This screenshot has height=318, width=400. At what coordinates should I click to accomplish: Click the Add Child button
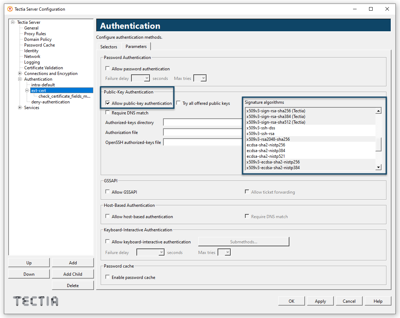73,274
